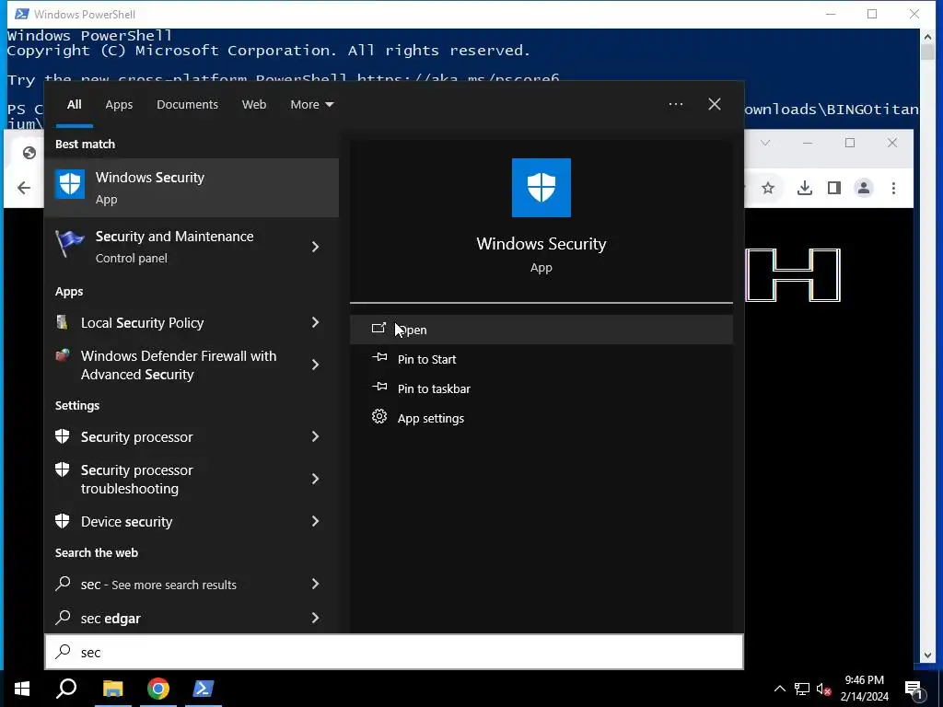
Task: Expand the Device security arrow
Action: coord(315,521)
